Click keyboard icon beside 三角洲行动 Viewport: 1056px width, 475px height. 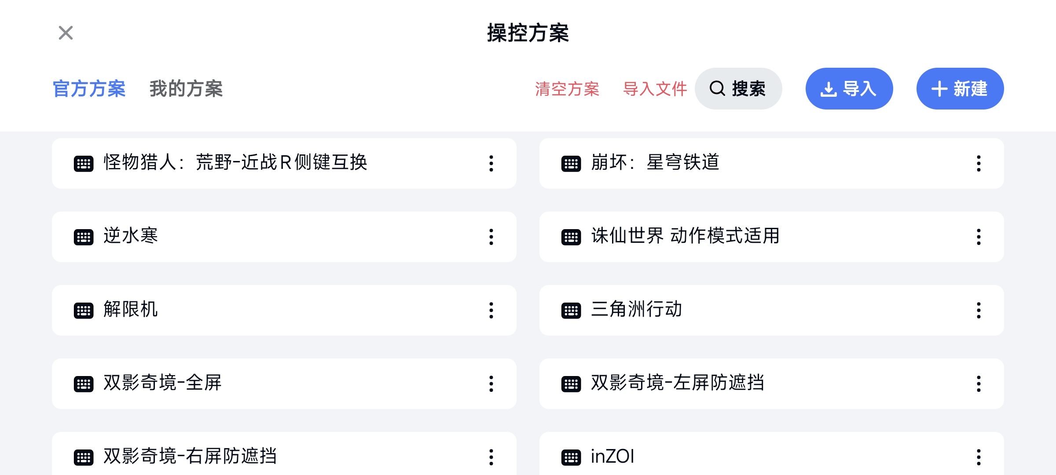pyautogui.click(x=571, y=311)
